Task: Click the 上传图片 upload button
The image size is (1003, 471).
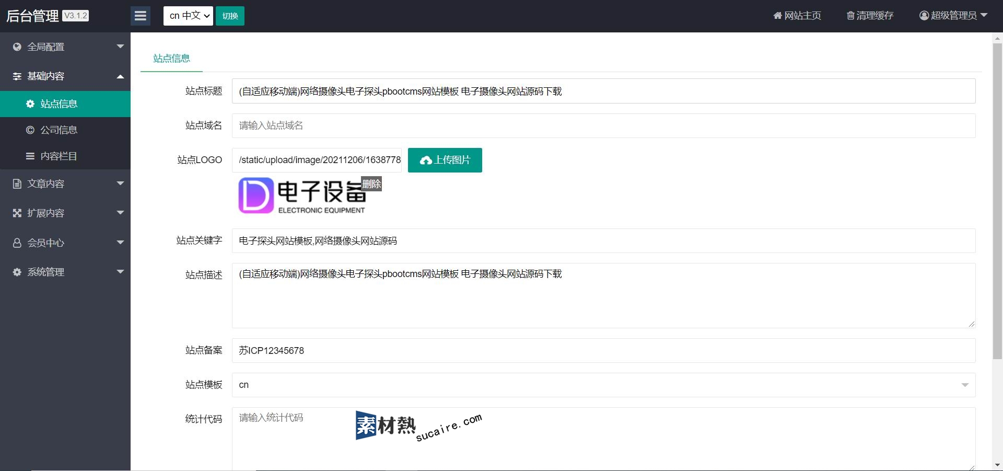Action: click(x=445, y=160)
